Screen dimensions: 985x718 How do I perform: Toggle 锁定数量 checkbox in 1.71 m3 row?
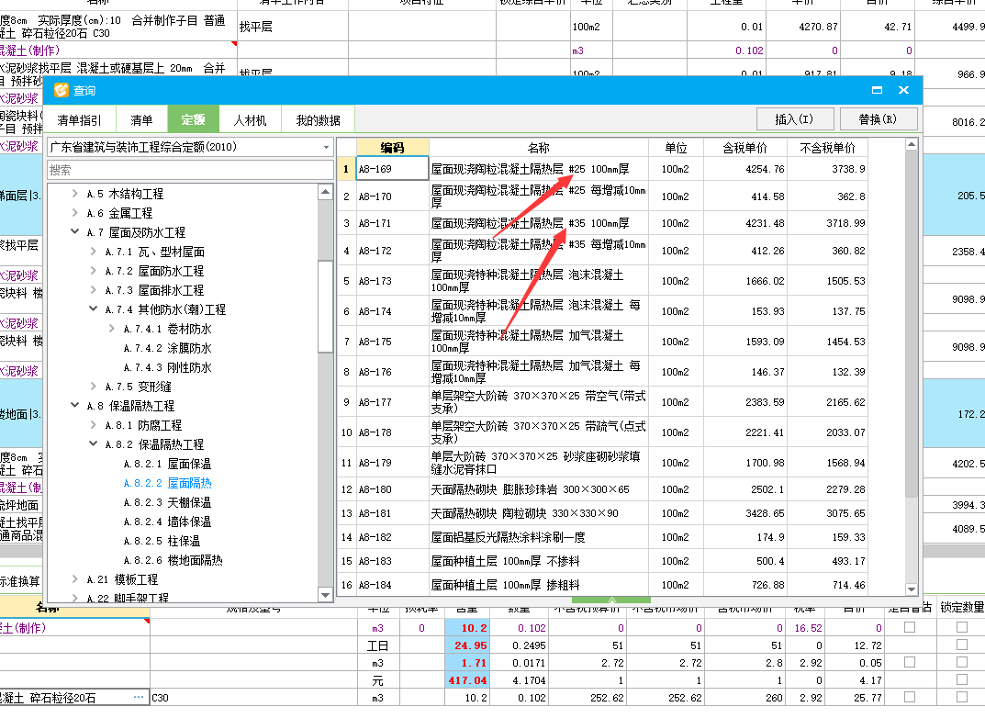point(962,662)
